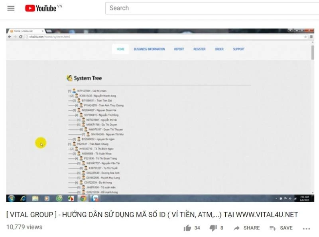Click the browser reload icon in the video

click(x=21, y=37)
